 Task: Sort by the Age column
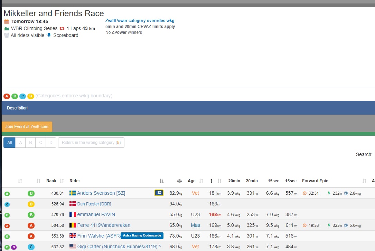tap(201, 181)
